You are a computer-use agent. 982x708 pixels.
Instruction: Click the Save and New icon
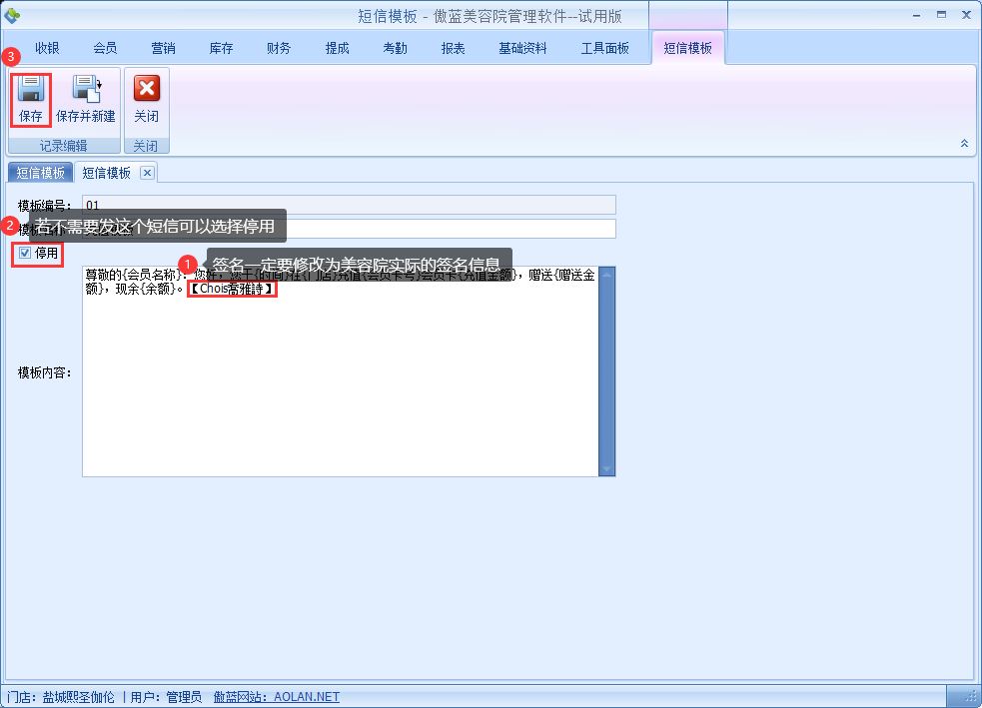pos(86,90)
